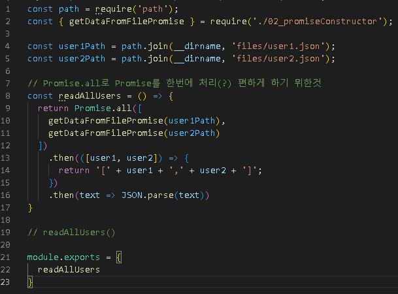Screen dimensions: 398x294
Task: Click the readAllUsers function declaration name
Action: tap(90, 96)
